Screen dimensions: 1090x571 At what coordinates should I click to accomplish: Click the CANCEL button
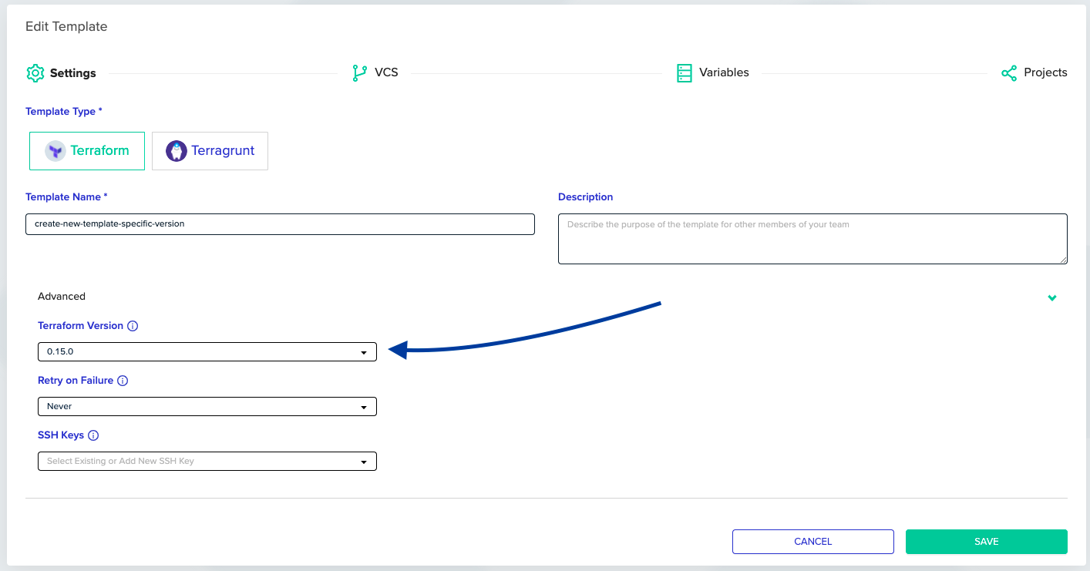(x=813, y=542)
